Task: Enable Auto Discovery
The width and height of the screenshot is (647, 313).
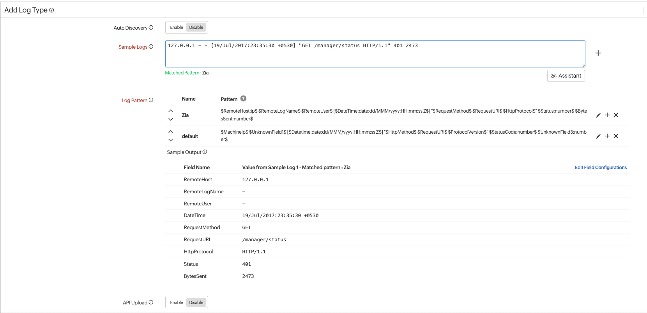Action: click(x=176, y=27)
